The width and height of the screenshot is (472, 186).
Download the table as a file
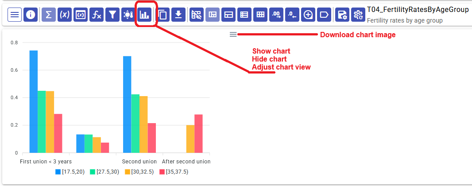click(178, 15)
